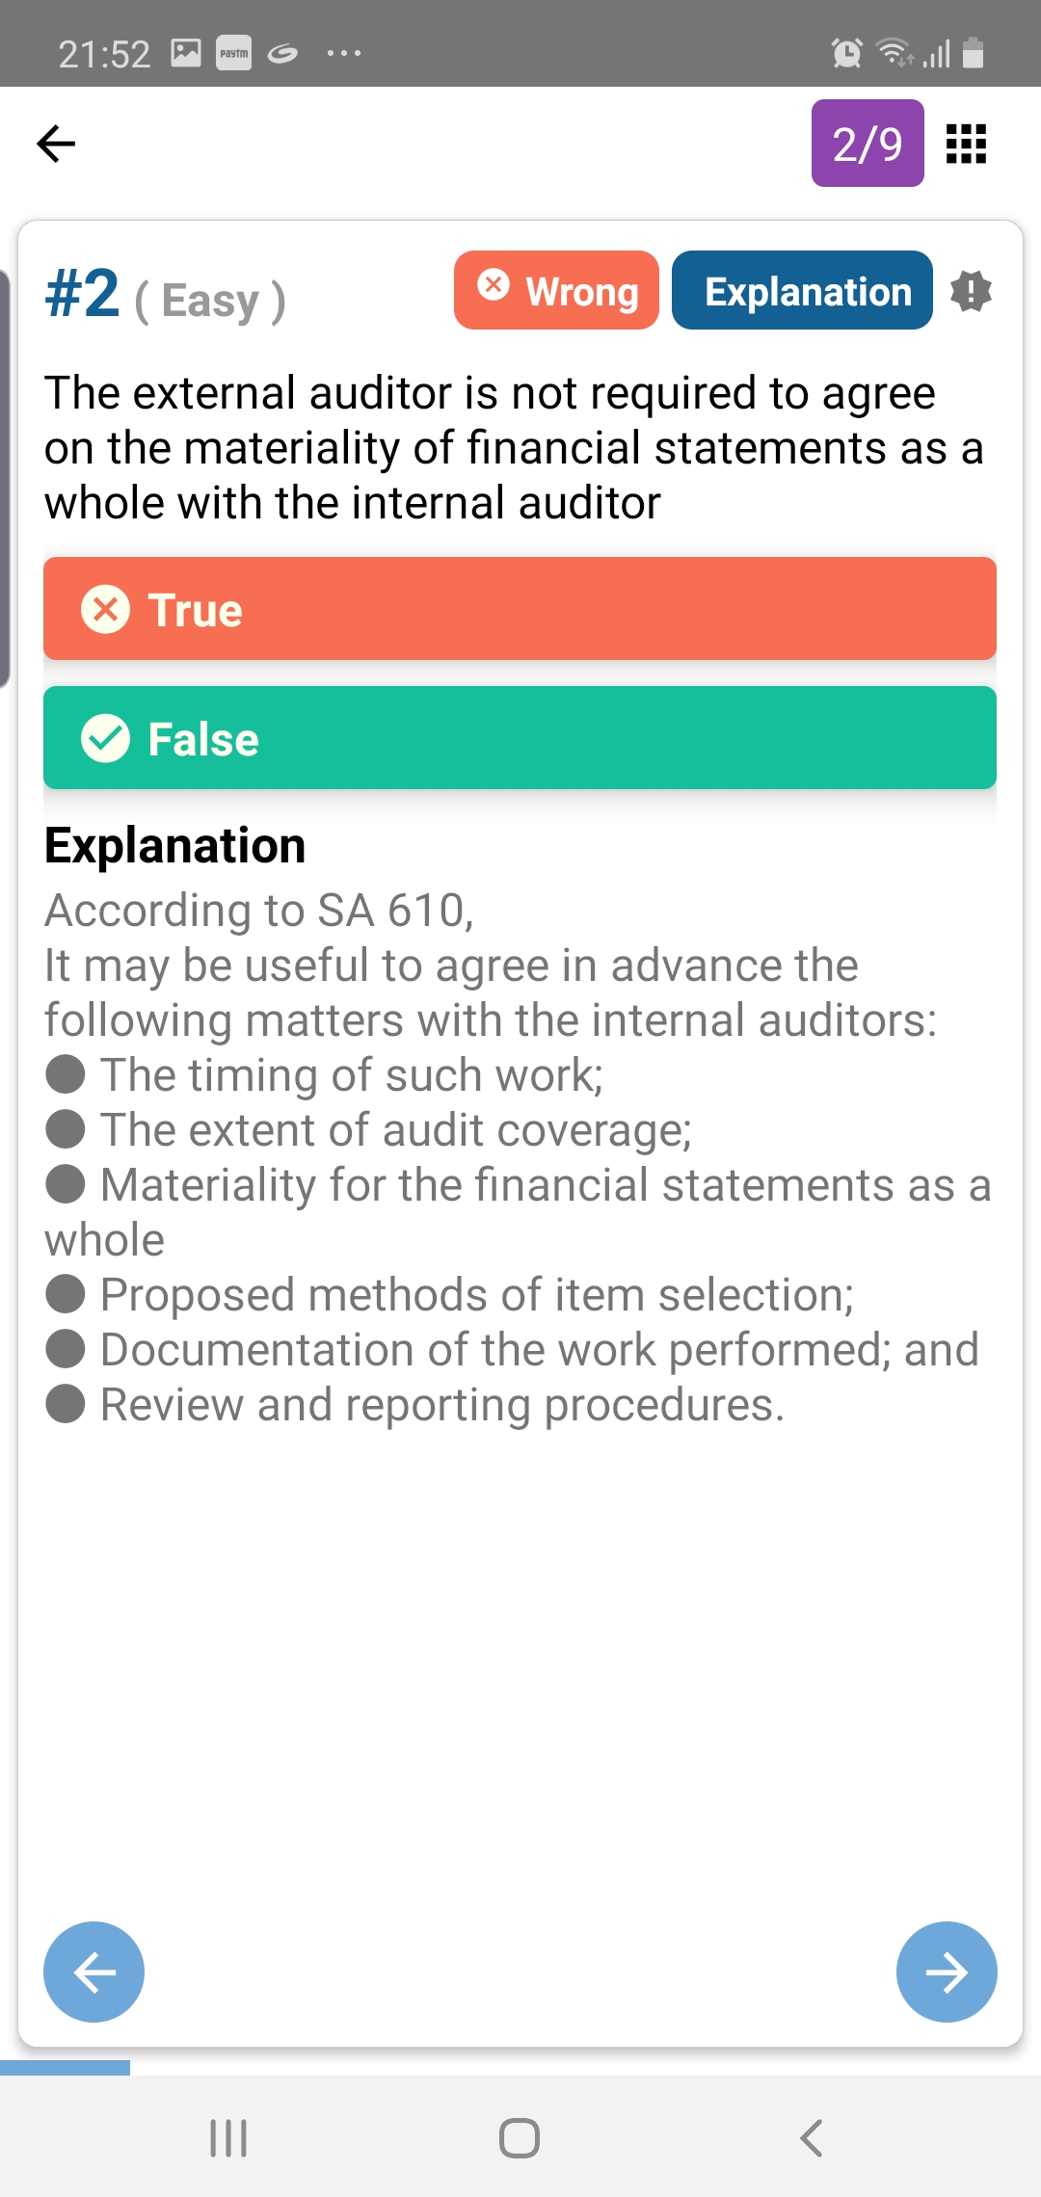The image size is (1041, 2197).
Task: Open the question grid overview icon
Action: pyautogui.click(x=966, y=144)
